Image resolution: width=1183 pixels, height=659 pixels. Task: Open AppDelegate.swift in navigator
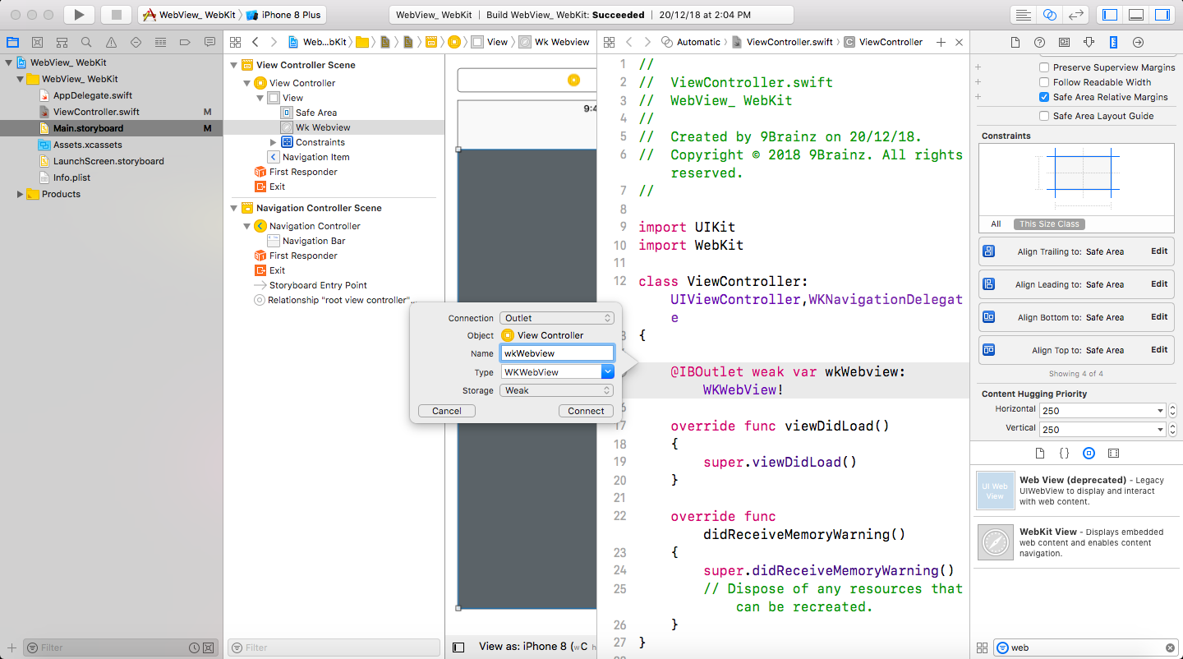[x=93, y=95]
